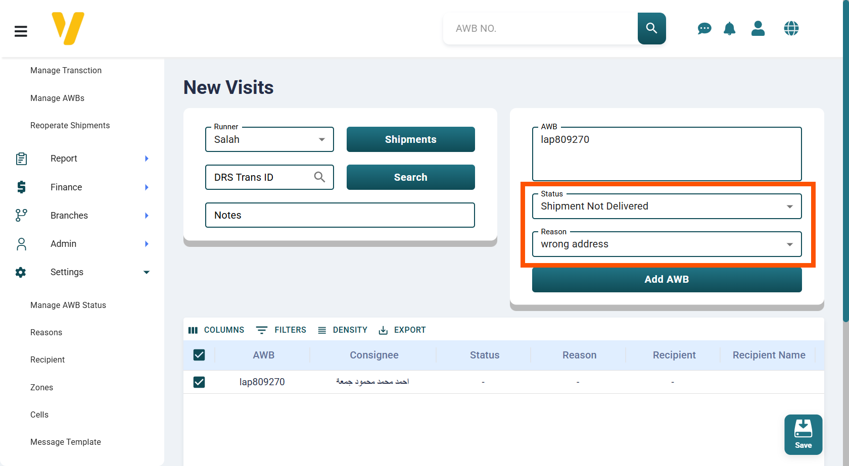Click the EXPORT toolbar option

[x=402, y=330]
